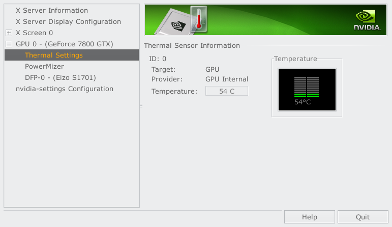
Task: Click the GPU chip icon in banner
Action: click(x=173, y=22)
